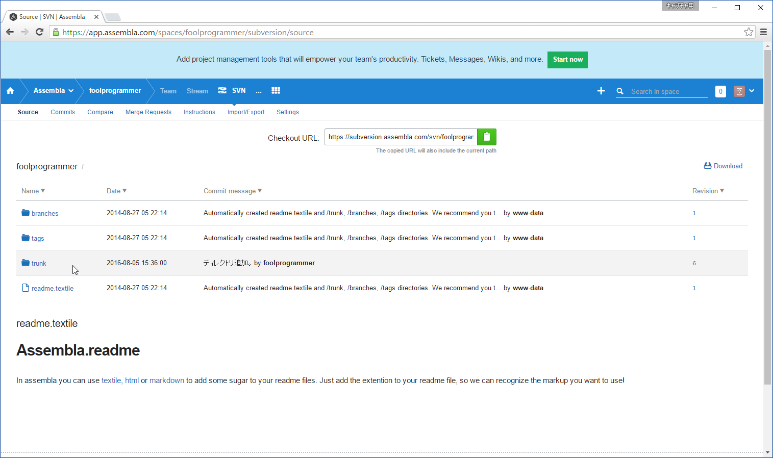Click the Start now button
773x458 pixels.
567,60
